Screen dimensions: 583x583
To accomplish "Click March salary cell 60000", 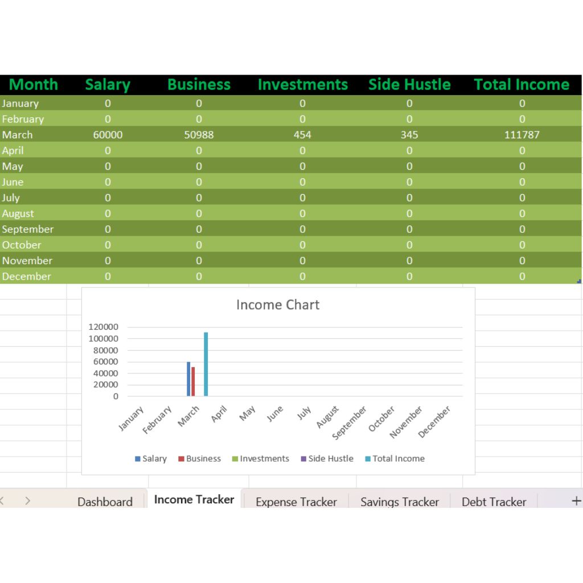I will click(108, 134).
